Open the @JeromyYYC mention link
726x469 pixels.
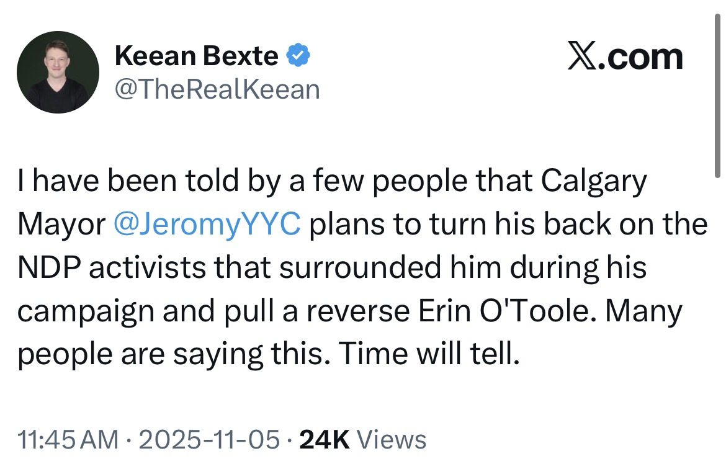click(x=207, y=225)
